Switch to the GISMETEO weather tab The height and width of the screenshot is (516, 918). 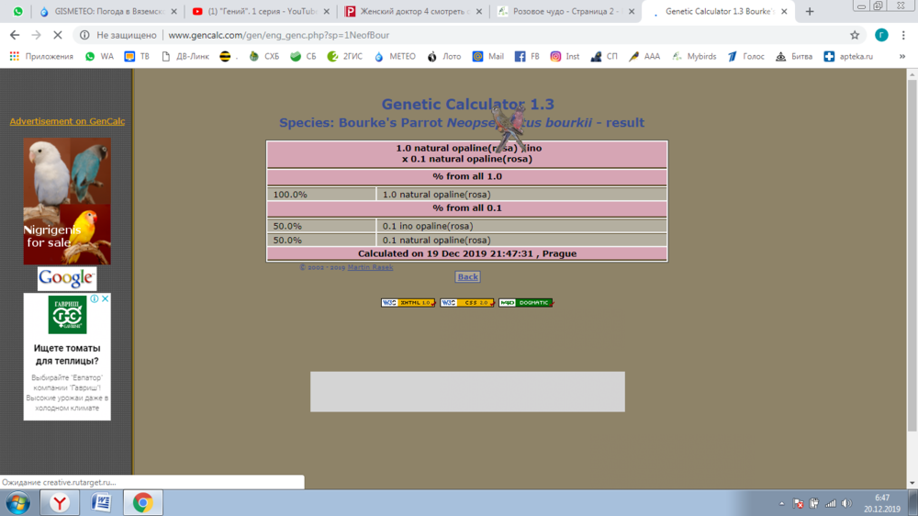point(105,12)
